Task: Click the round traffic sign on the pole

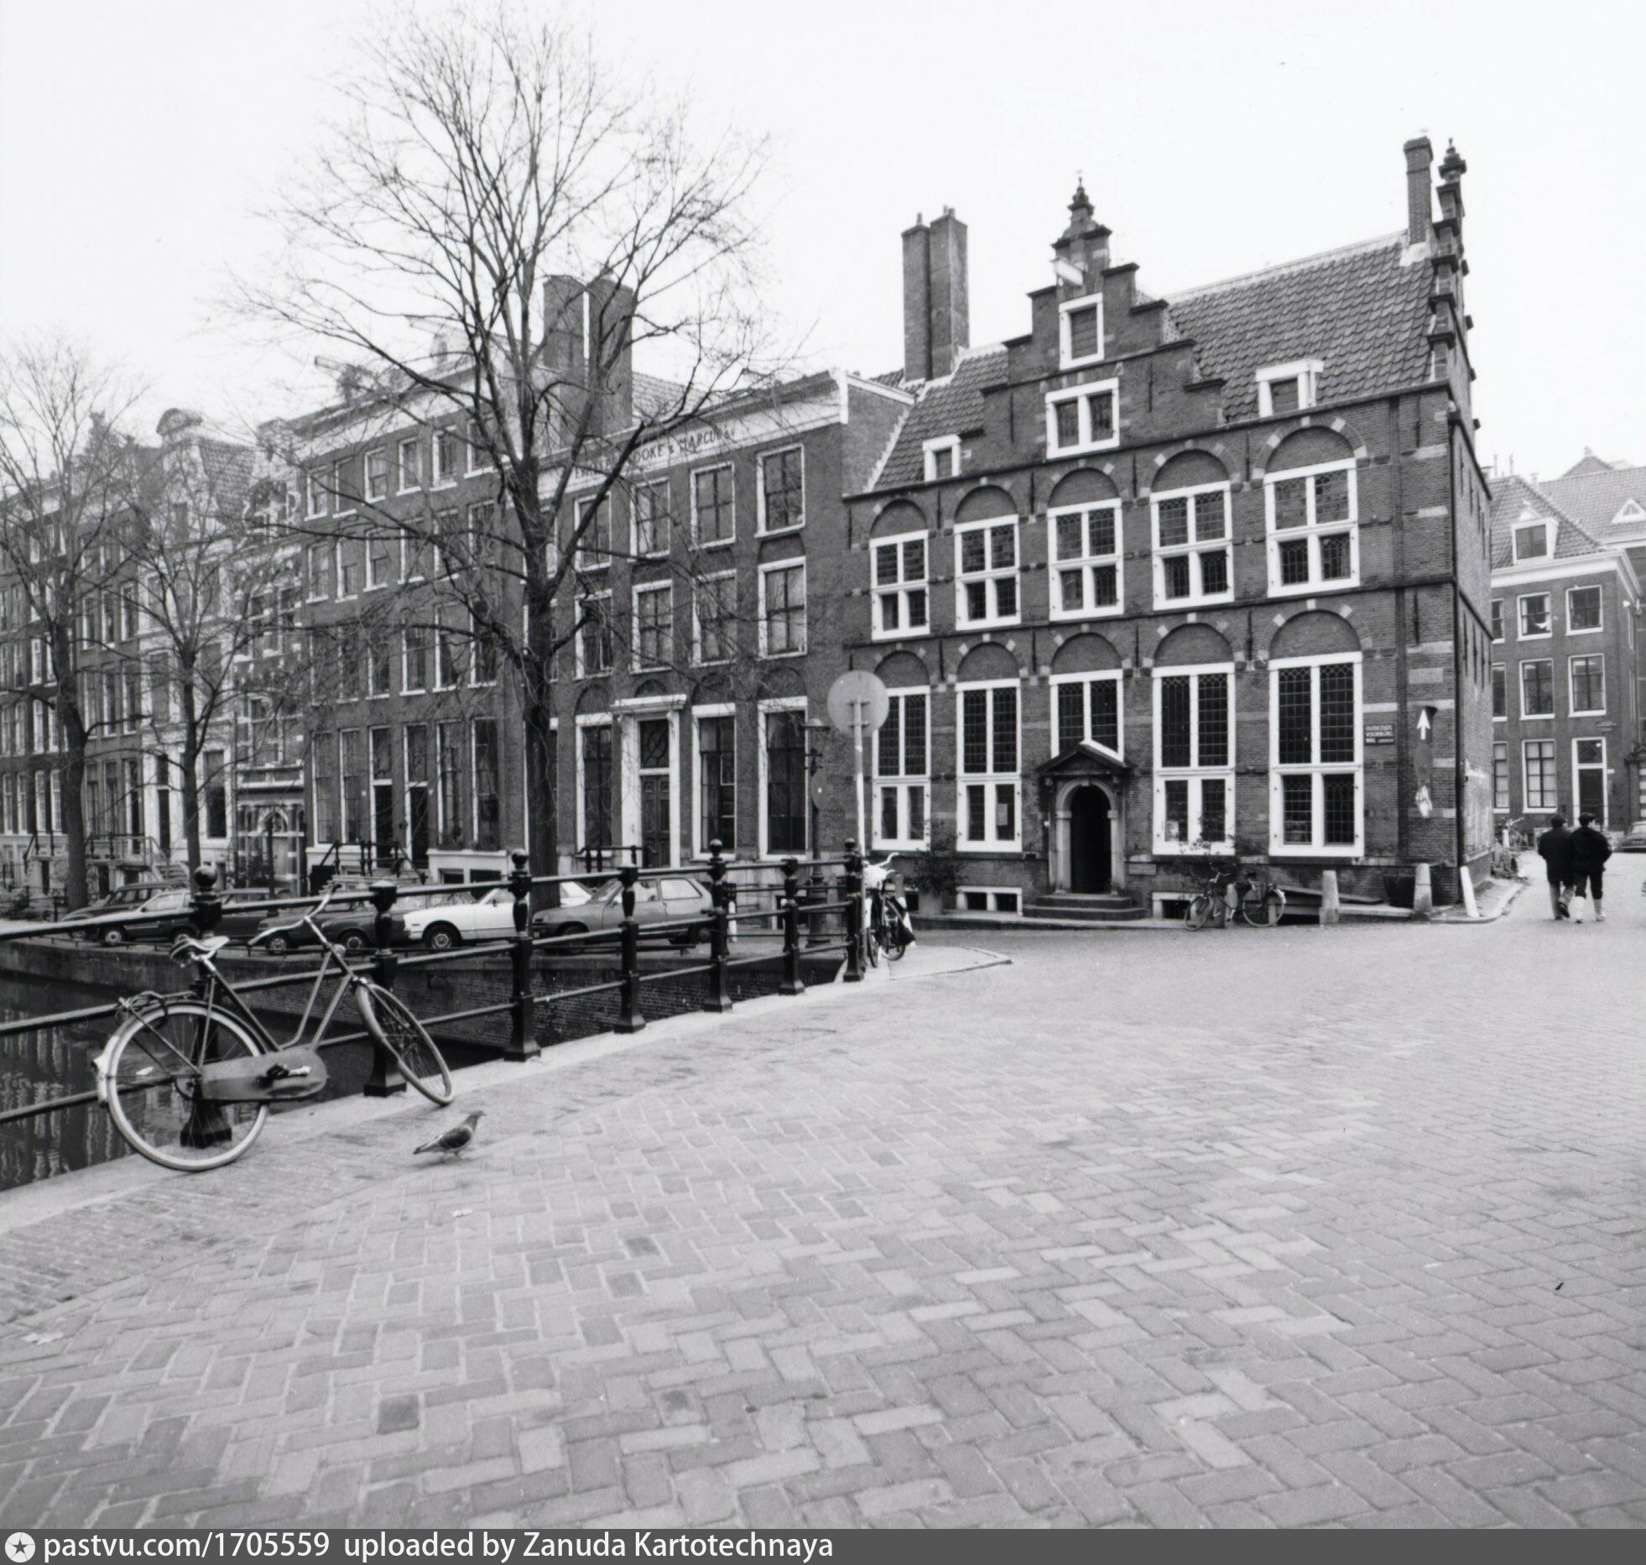Action: 857,701
